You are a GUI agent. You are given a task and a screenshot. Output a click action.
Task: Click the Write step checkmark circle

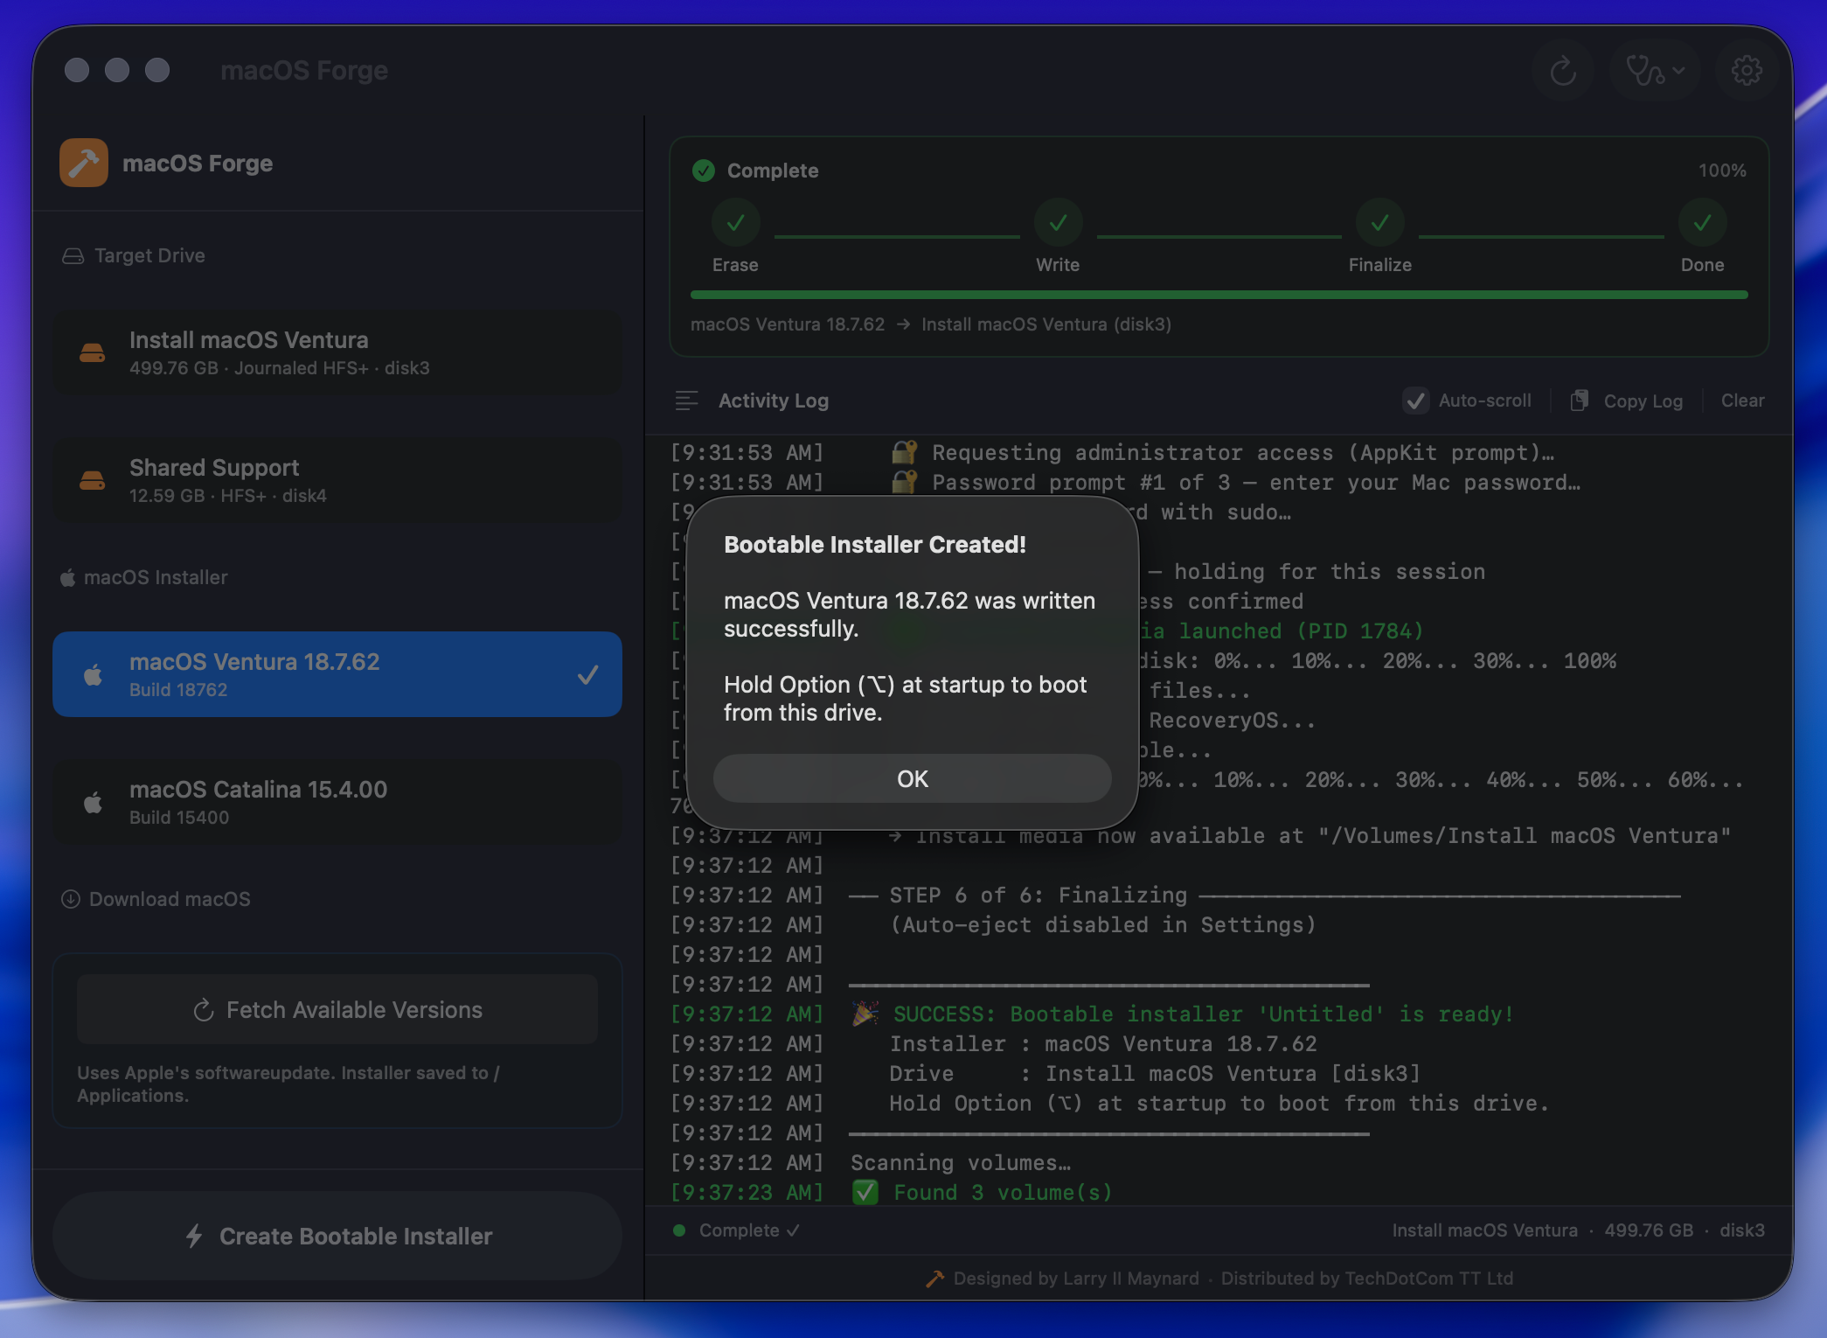(x=1058, y=223)
